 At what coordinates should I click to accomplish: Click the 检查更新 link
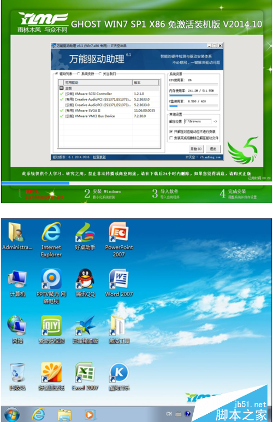tap(99, 157)
